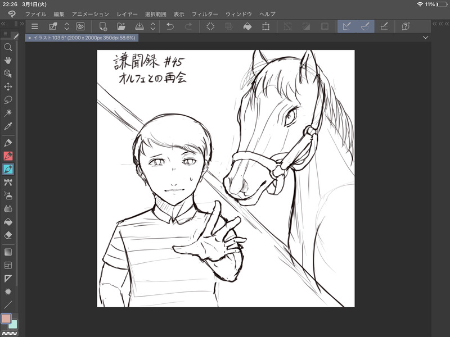The height and width of the screenshot is (337, 450).
Task: Select the red Pencil tool
Action: click(x=8, y=156)
